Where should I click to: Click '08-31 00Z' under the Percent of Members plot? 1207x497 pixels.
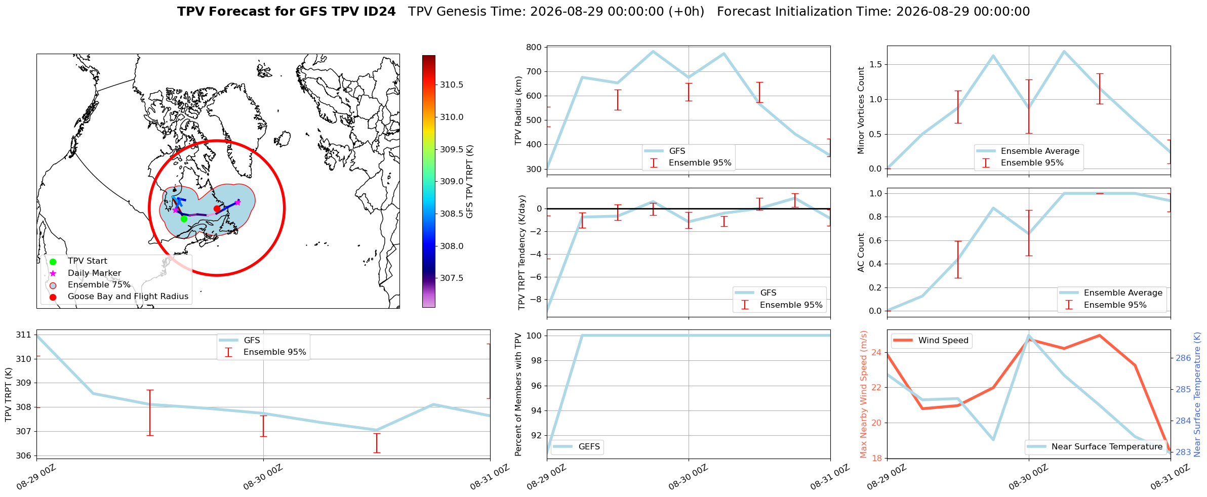coord(830,477)
